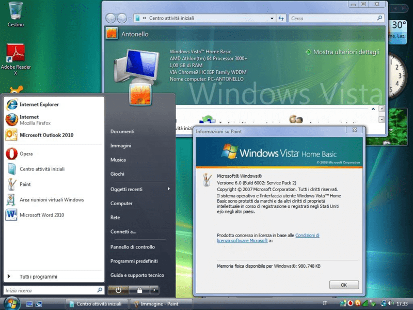Viewport: 413px width, 310px height.
Task: Click Mostra ulteriori dettagli link
Action: coord(342,52)
